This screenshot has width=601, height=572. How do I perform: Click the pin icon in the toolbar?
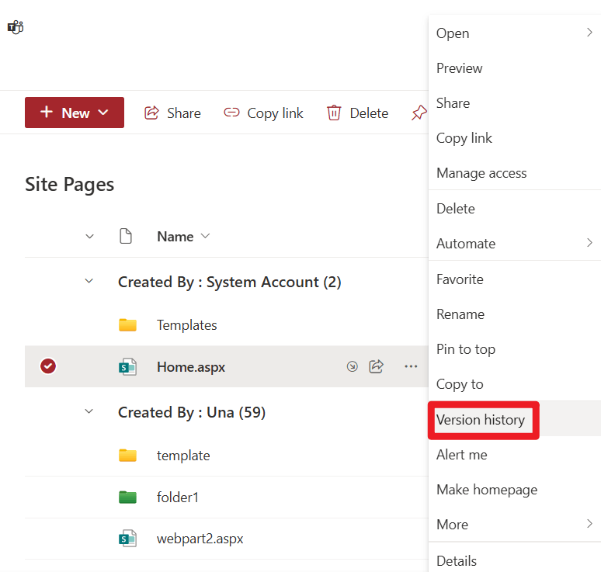click(419, 113)
